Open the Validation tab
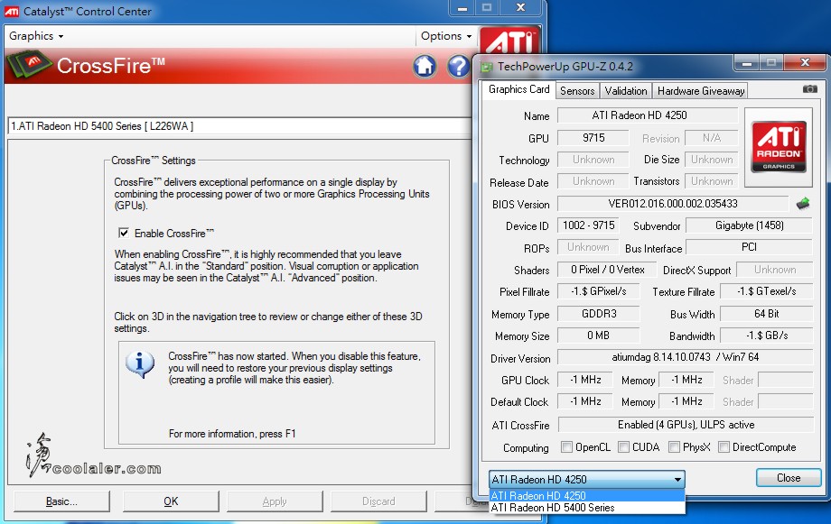The width and height of the screenshot is (831, 524). [626, 91]
